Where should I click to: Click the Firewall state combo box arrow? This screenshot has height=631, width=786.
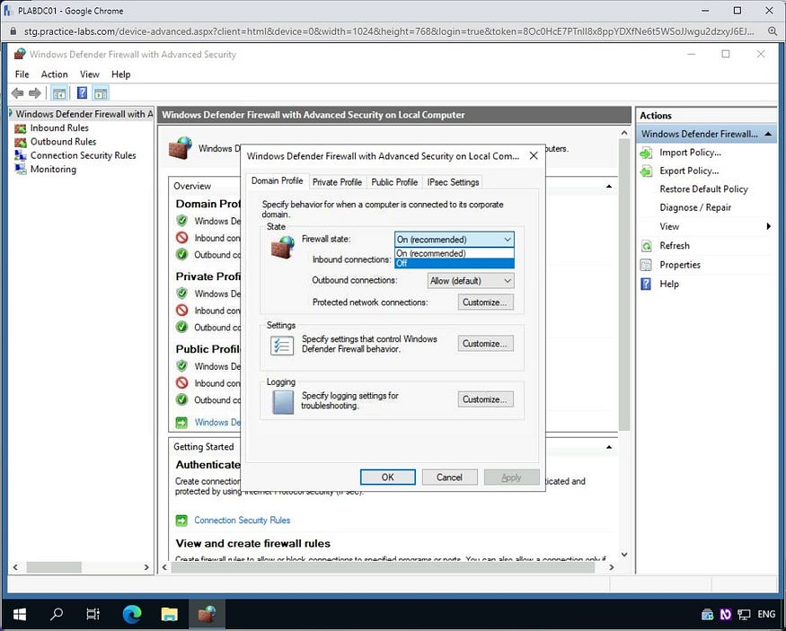point(508,240)
